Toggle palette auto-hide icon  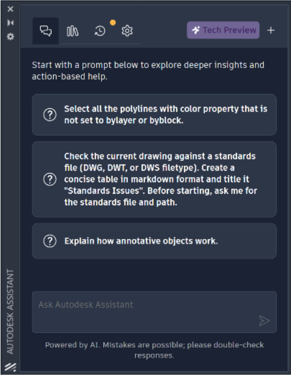coord(10,23)
